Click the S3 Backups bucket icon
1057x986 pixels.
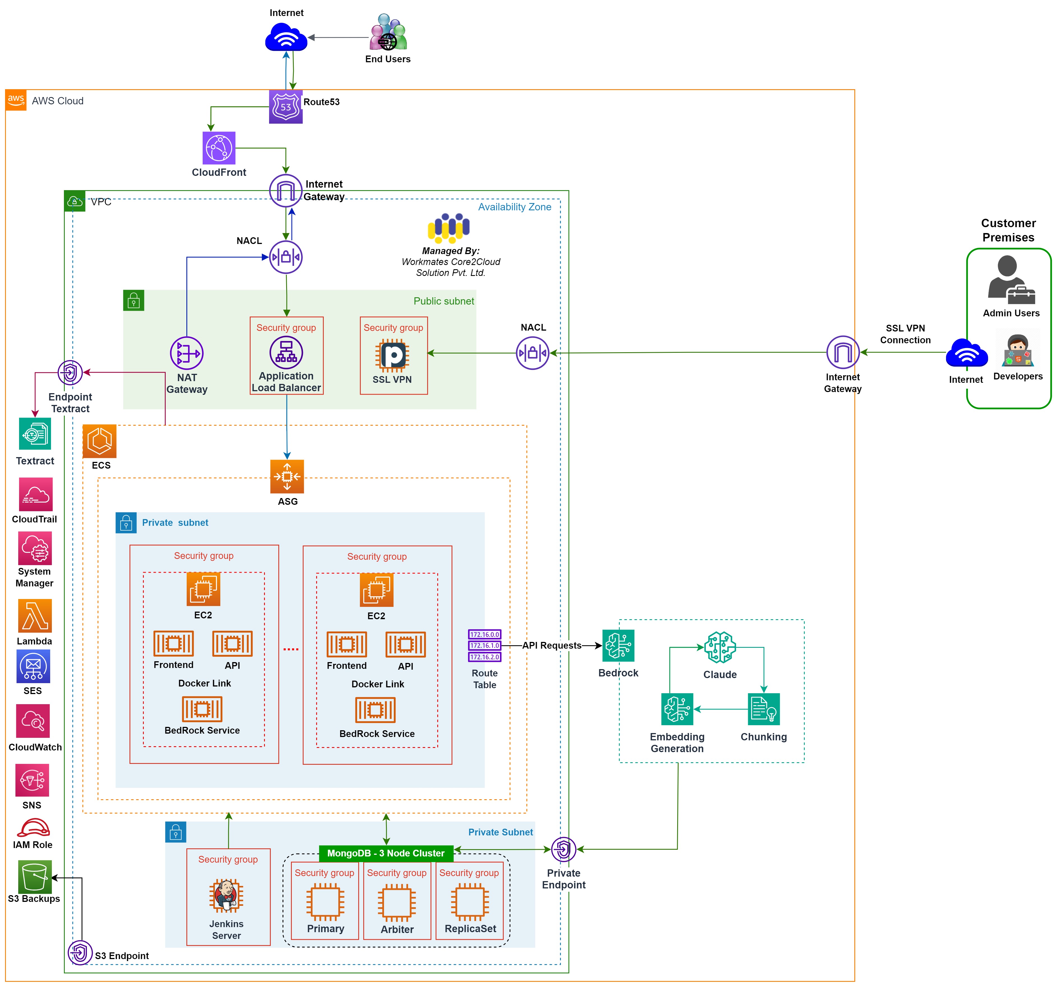click(35, 876)
